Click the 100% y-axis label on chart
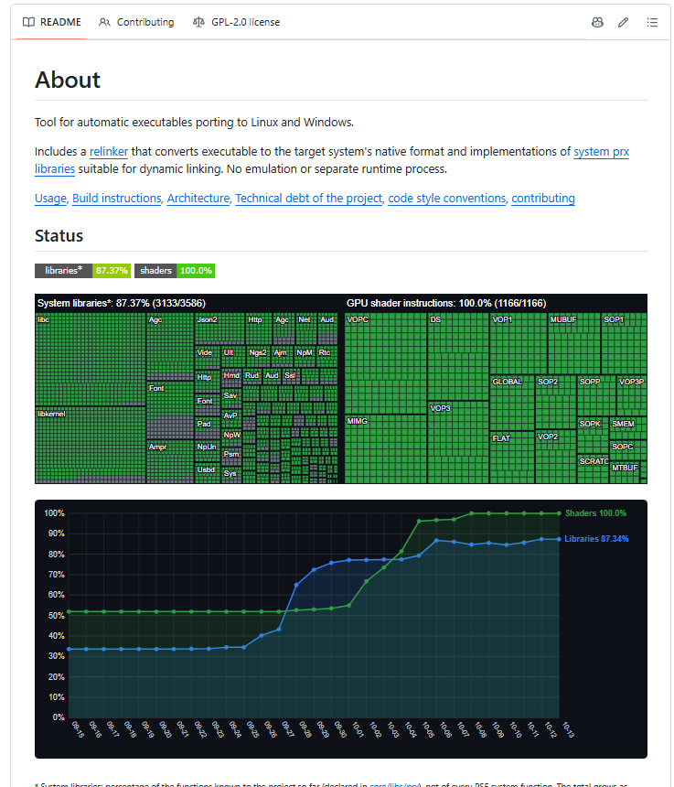Viewport: 674px width, 787px height. [x=54, y=513]
